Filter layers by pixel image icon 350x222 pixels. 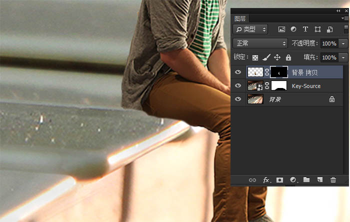coord(281,29)
